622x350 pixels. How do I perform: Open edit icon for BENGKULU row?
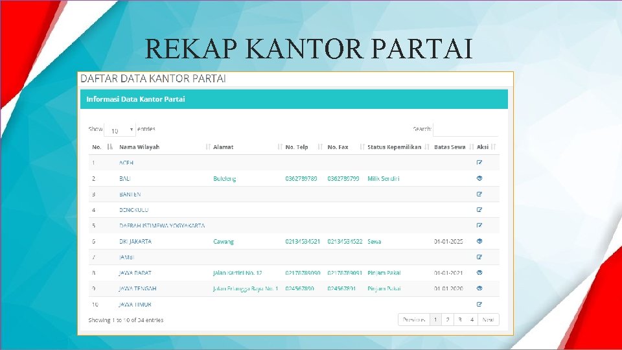pyautogui.click(x=479, y=209)
